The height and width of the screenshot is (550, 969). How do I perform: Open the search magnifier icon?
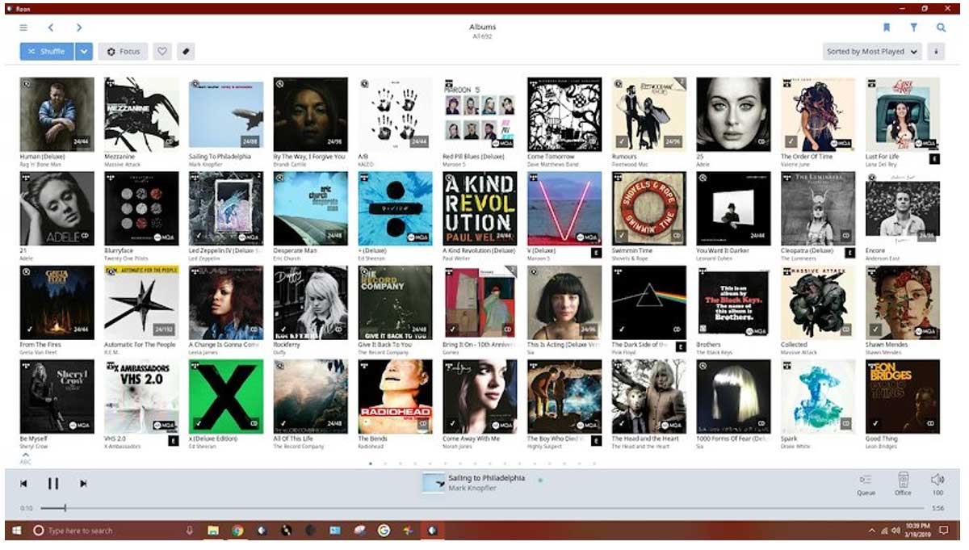click(941, 27)
